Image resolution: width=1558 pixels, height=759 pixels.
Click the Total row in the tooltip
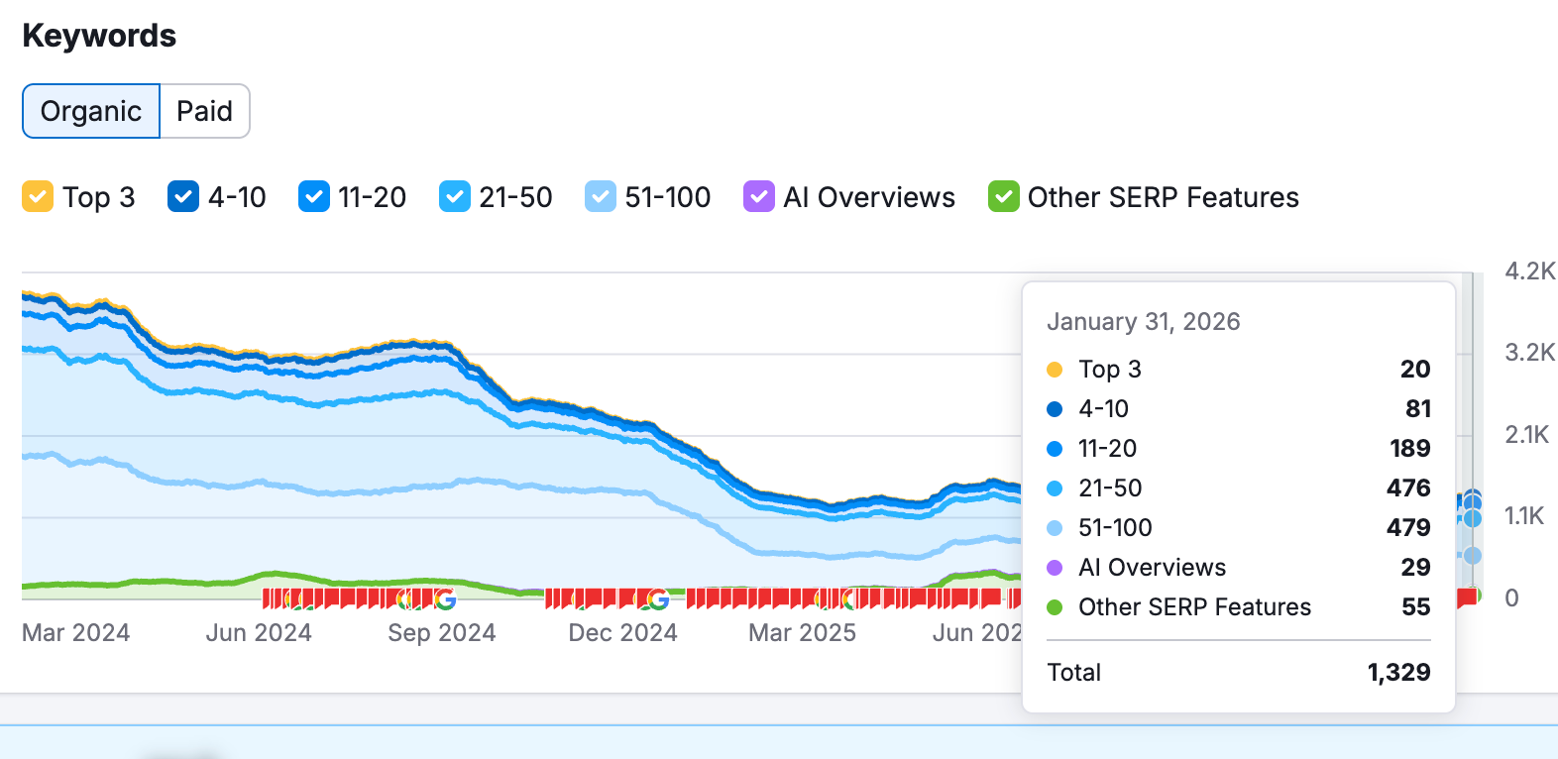click(1238, 673)
